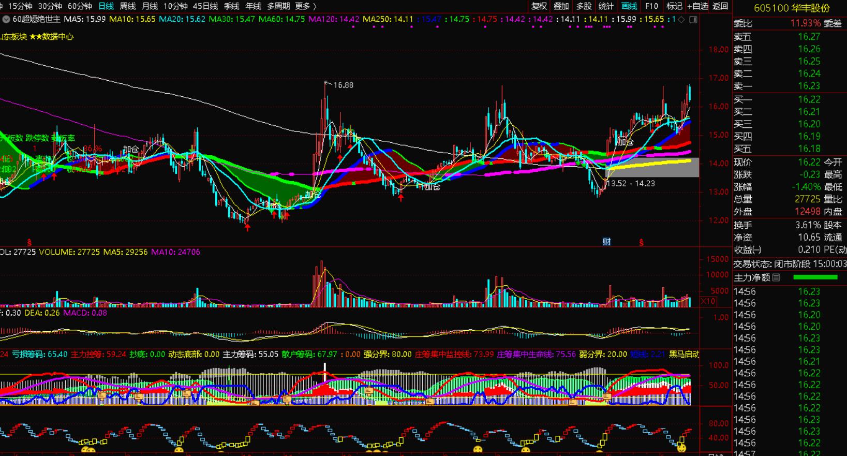Switch to the 60分钟 period tab
This screenshot has width=847, height=456.
(x=80, y=6)
